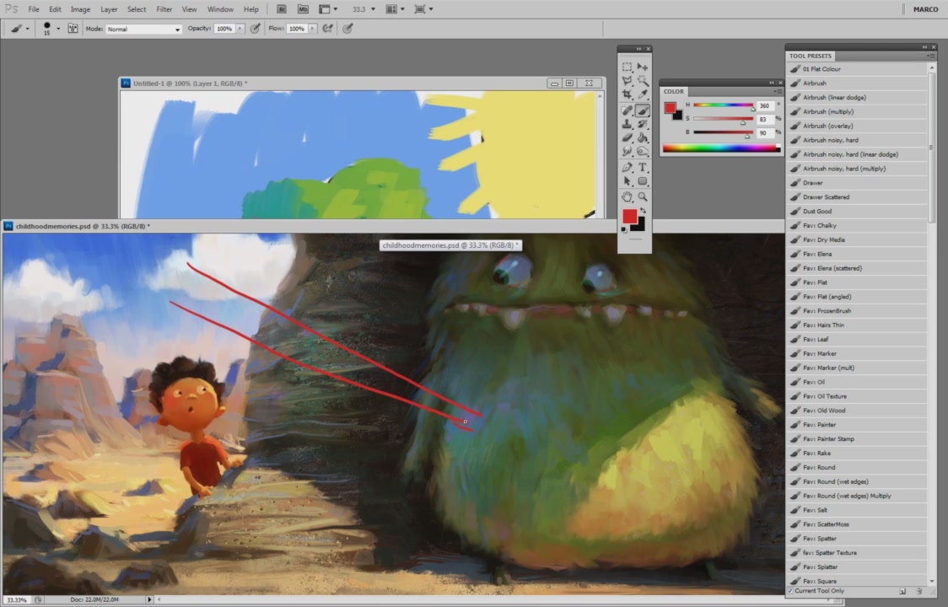Delete tool preset trash icon
Viewport: 948px width, 607px height.
coord(919,591)
